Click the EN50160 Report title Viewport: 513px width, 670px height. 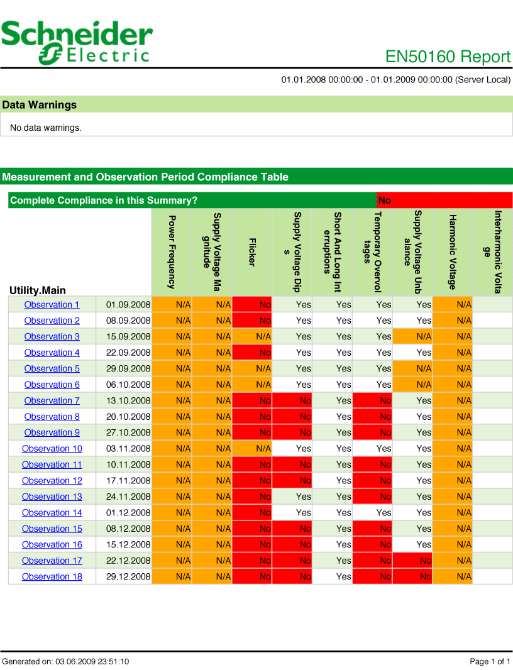click(x=448, y=57)
